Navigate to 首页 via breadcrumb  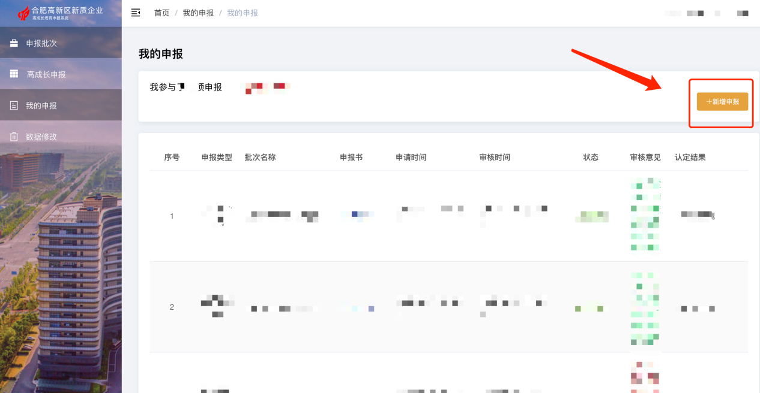click(x=162, y=12)
